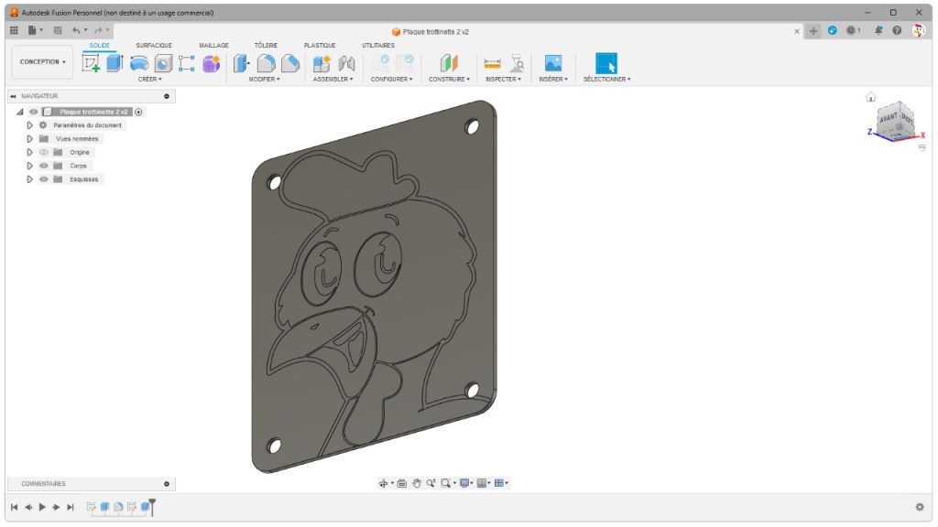The image size is (938, 527).
Task: Select the Fillet tool in Modifier section
Action: point(266,62)
